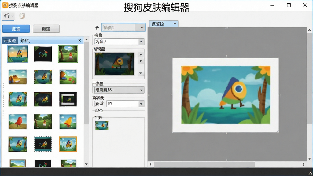Open the third dropdown below the preview box
This screenshot has height=176, width=313.
pos(119,90)
